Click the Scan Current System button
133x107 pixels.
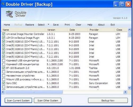click(x=18, y=100)
